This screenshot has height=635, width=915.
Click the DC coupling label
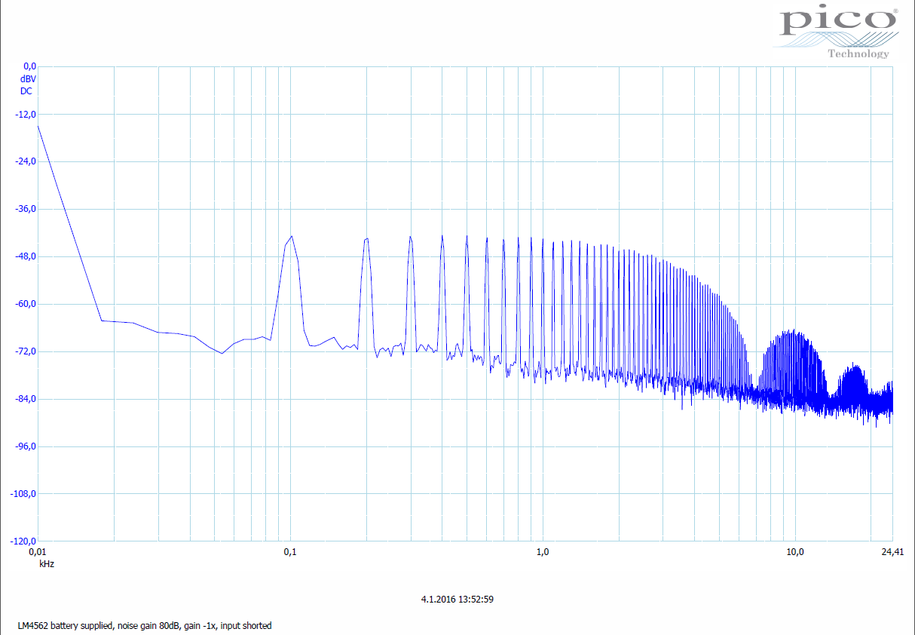(26, 90)
